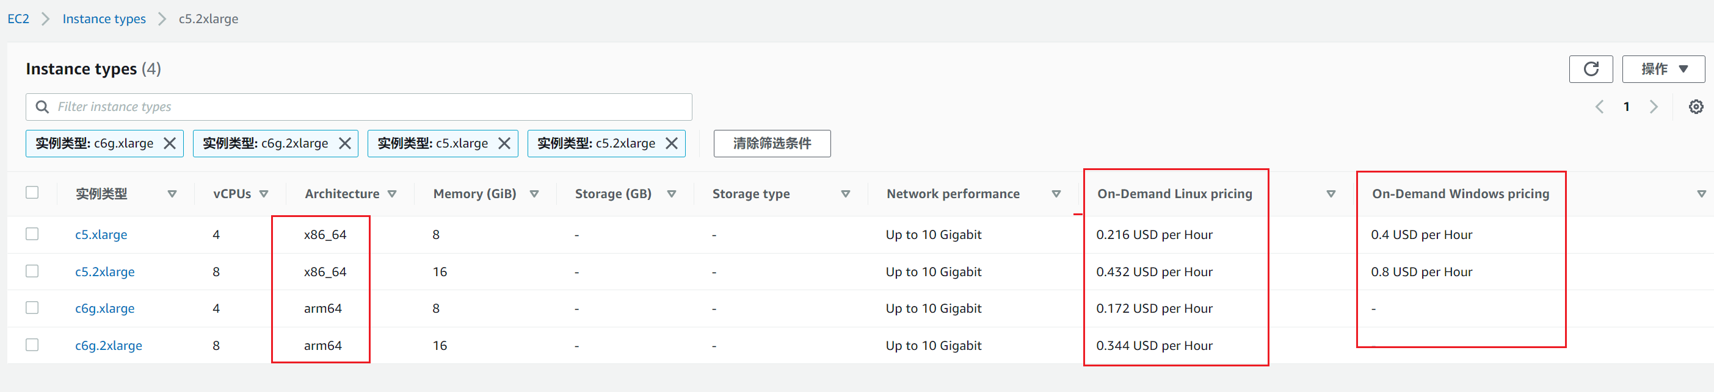Click the Architecture column header
This screenshot has height=392, width=1714.
coord(342,194)
